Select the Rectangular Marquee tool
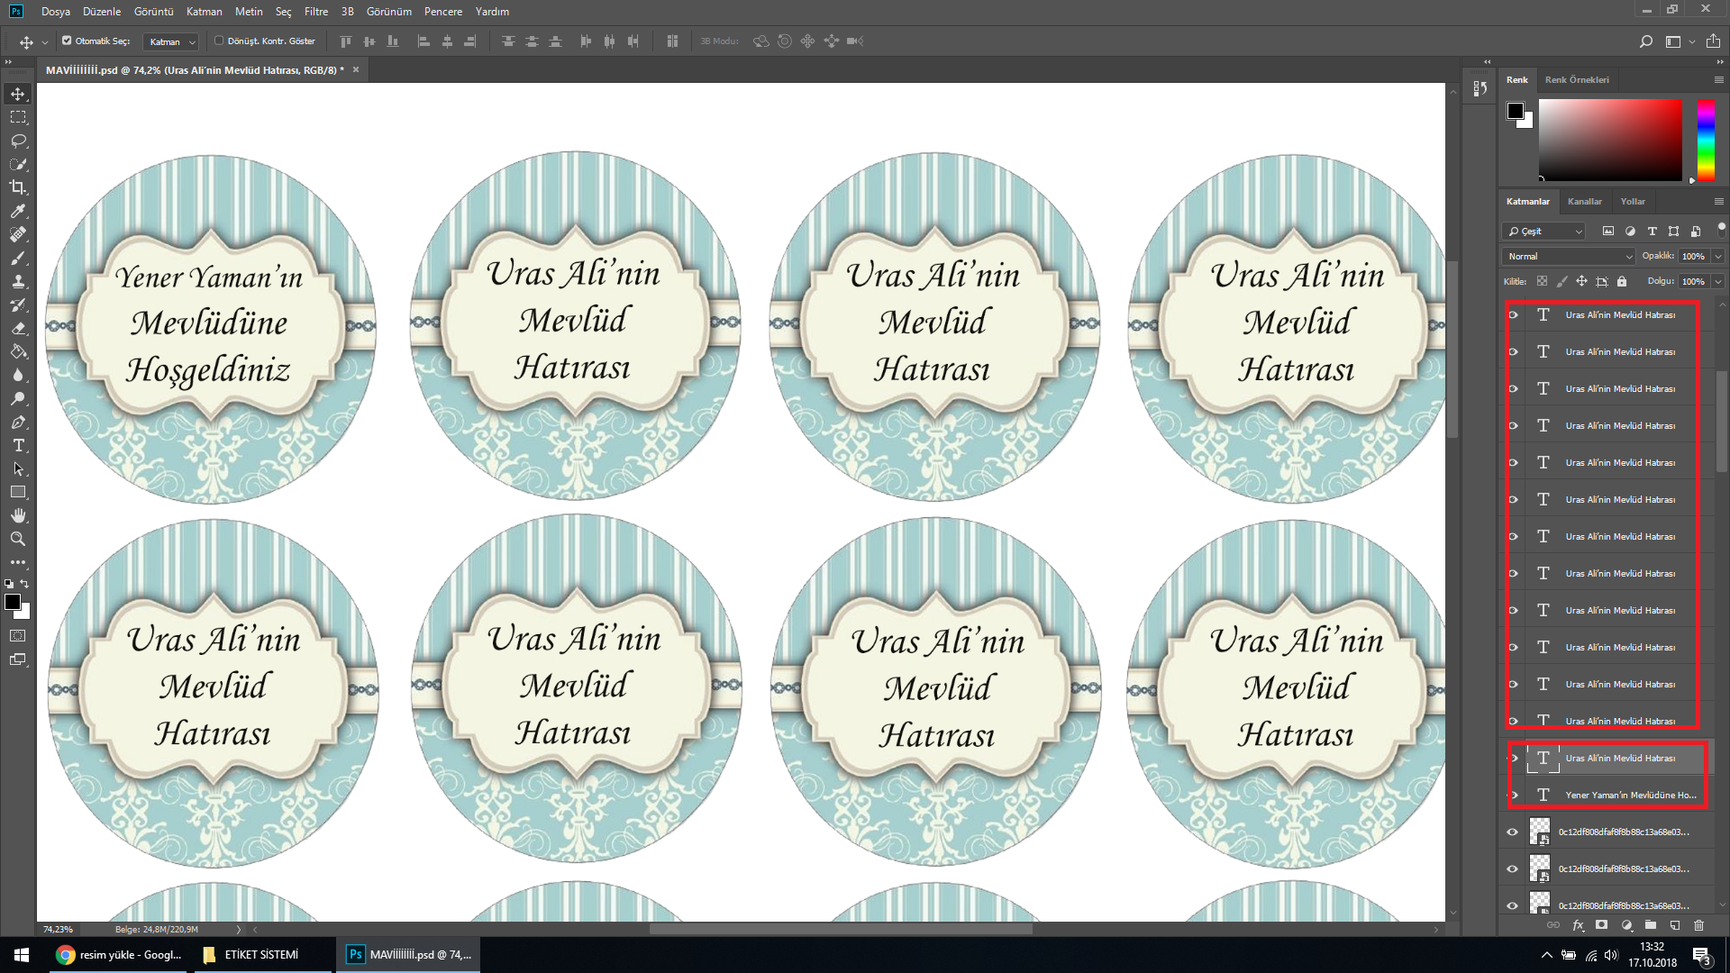1730x973 pixels. click(x=18, y=117)
